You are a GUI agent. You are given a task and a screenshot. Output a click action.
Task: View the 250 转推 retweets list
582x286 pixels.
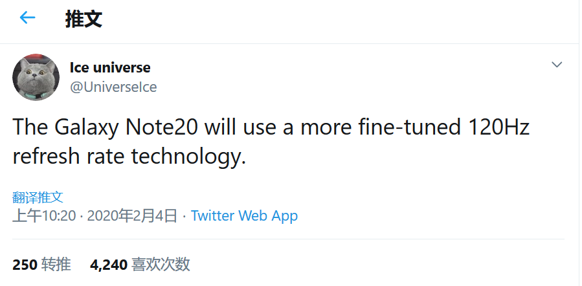41,264
